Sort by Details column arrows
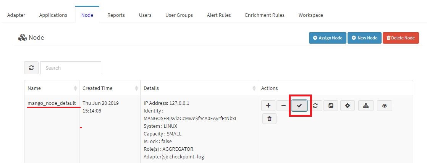 click(x=254, y=88)
